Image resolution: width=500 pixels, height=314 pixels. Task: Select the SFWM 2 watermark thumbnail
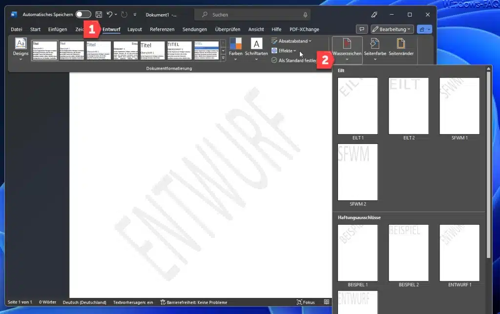(x=357, y=172)
